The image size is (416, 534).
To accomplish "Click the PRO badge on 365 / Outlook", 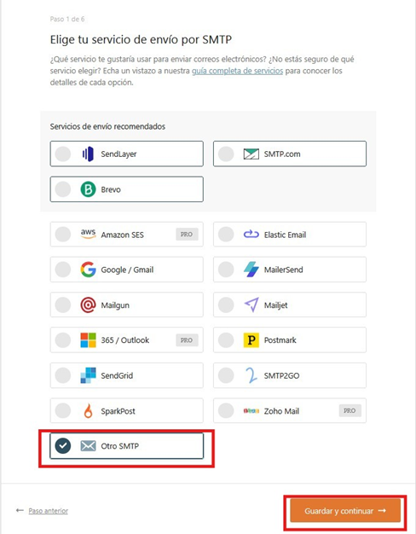I will click(187, 340).
